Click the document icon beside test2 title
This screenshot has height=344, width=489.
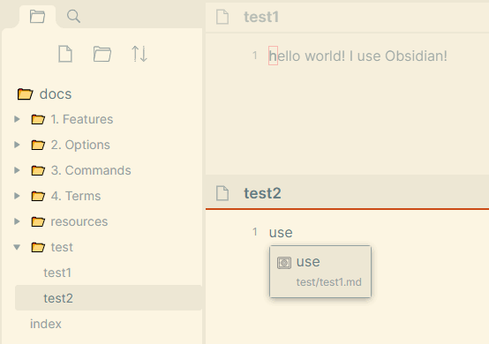click(x=222, y=193)
